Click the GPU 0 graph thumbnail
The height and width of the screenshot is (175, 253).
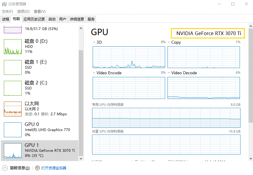click(13, 130)
